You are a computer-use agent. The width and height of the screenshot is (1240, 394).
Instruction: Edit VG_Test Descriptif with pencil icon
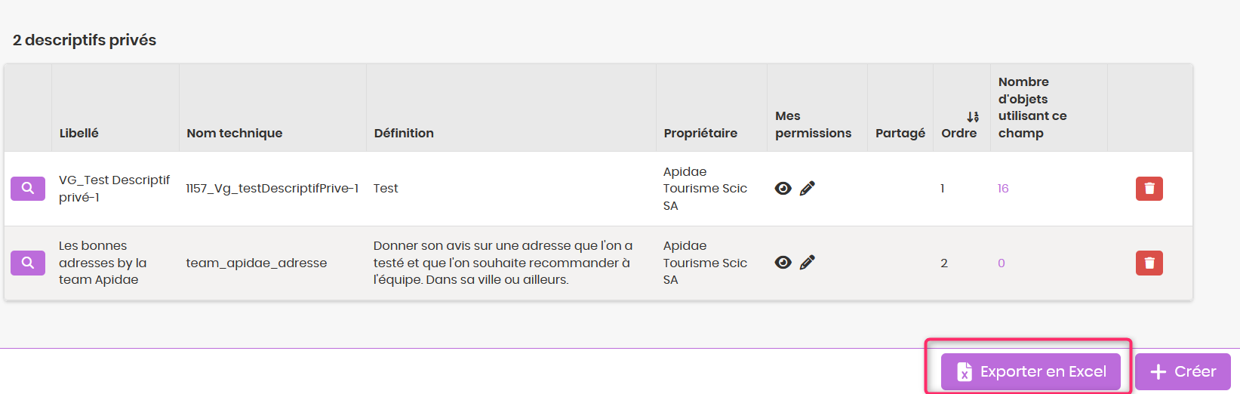808,189
